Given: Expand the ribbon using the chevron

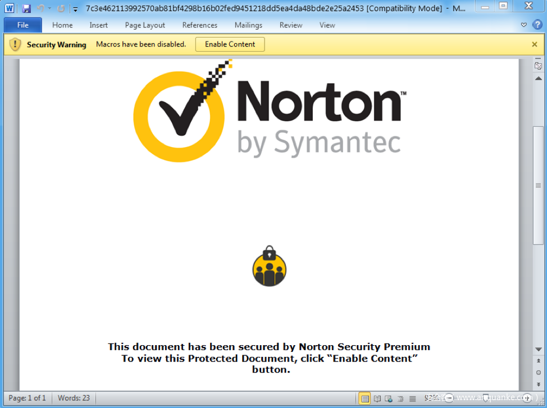Looking at the screenshot, I should click(x=524, y=25).
